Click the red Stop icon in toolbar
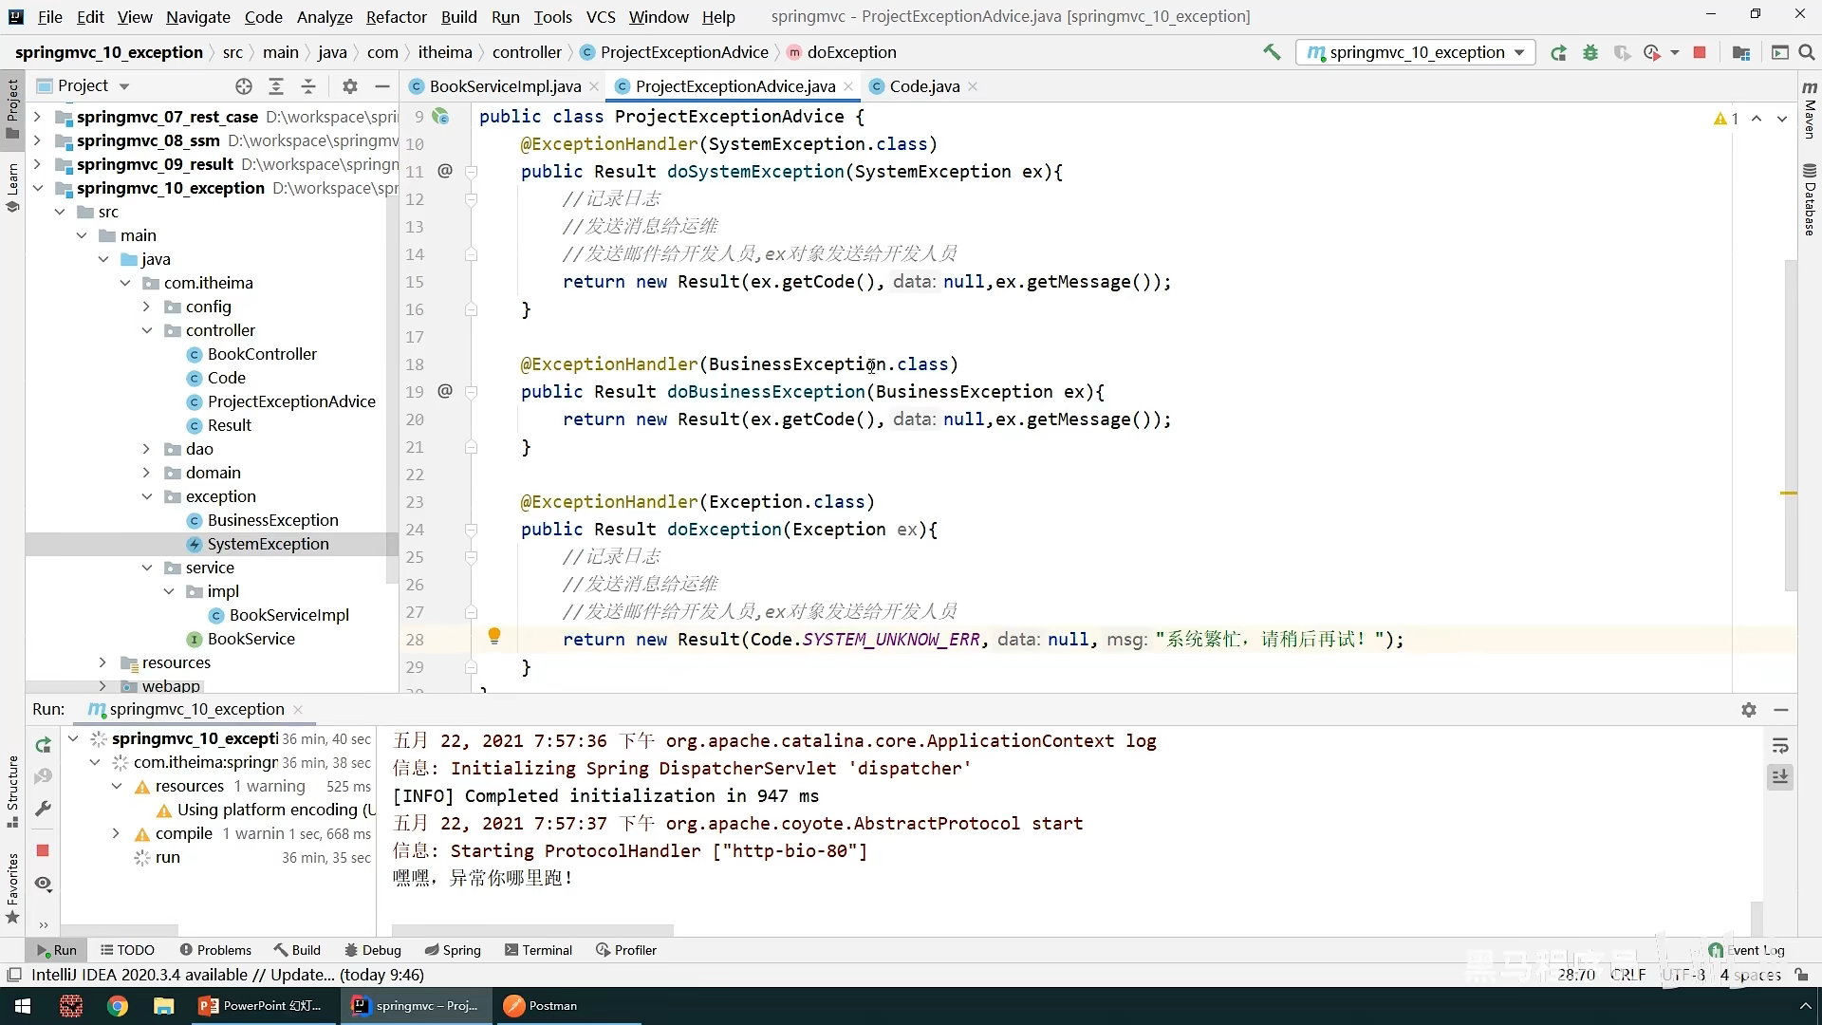1822x1025 pixels. [x=1700, y=53]
